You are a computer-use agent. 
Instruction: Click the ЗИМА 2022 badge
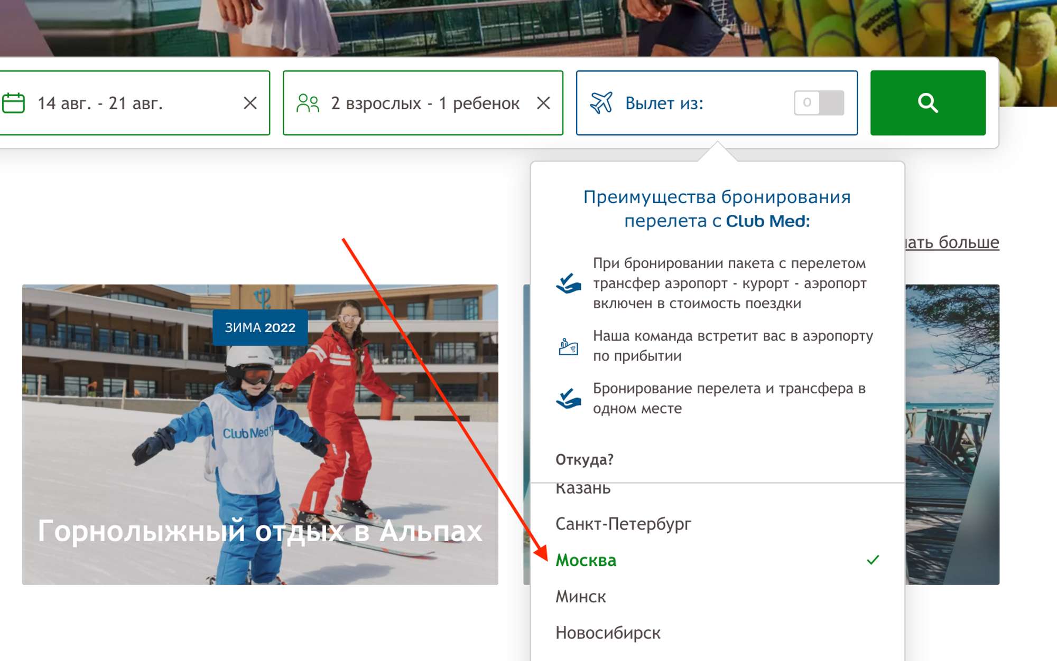click(260, 327)
